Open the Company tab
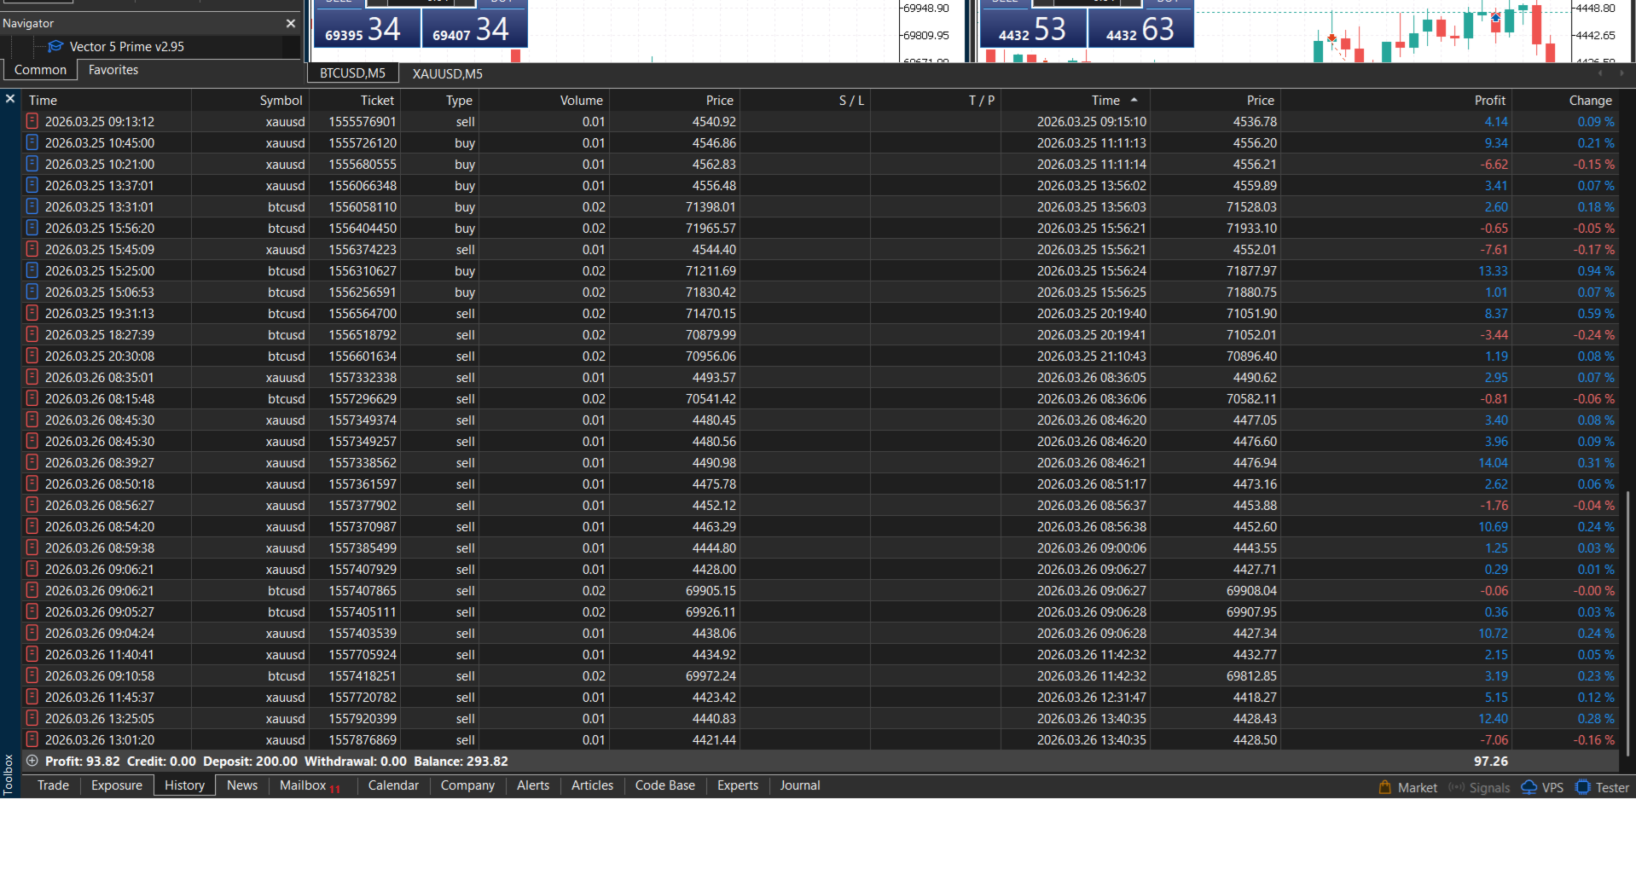1636x869 pixels. pyautogui.click(x=467, y=785)
